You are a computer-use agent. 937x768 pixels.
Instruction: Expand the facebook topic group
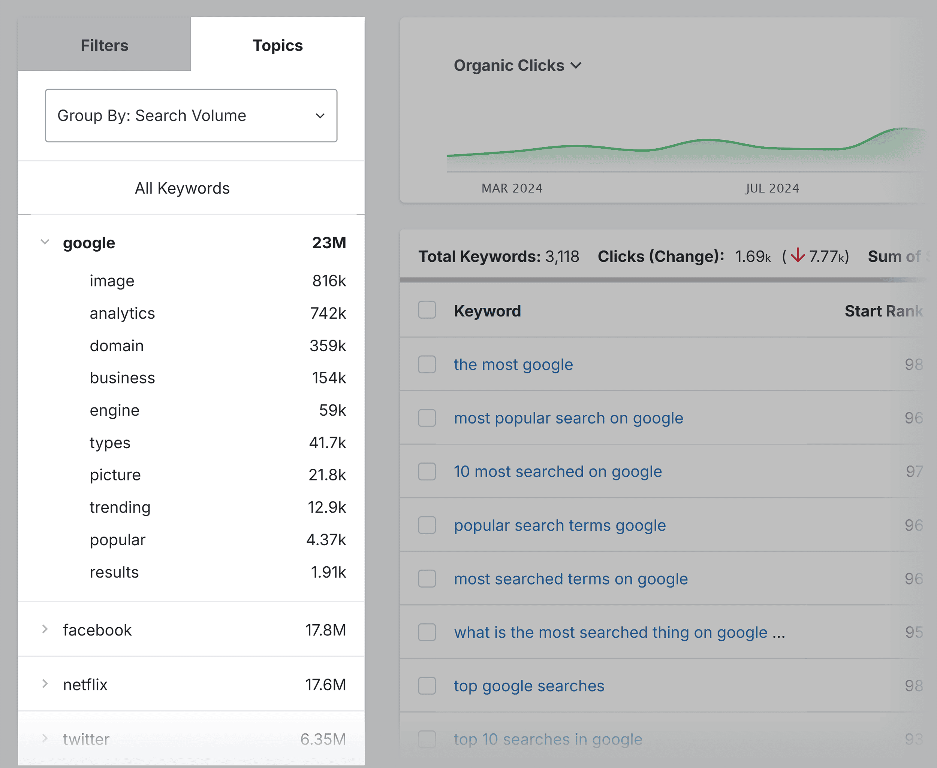tap(45, 629)
